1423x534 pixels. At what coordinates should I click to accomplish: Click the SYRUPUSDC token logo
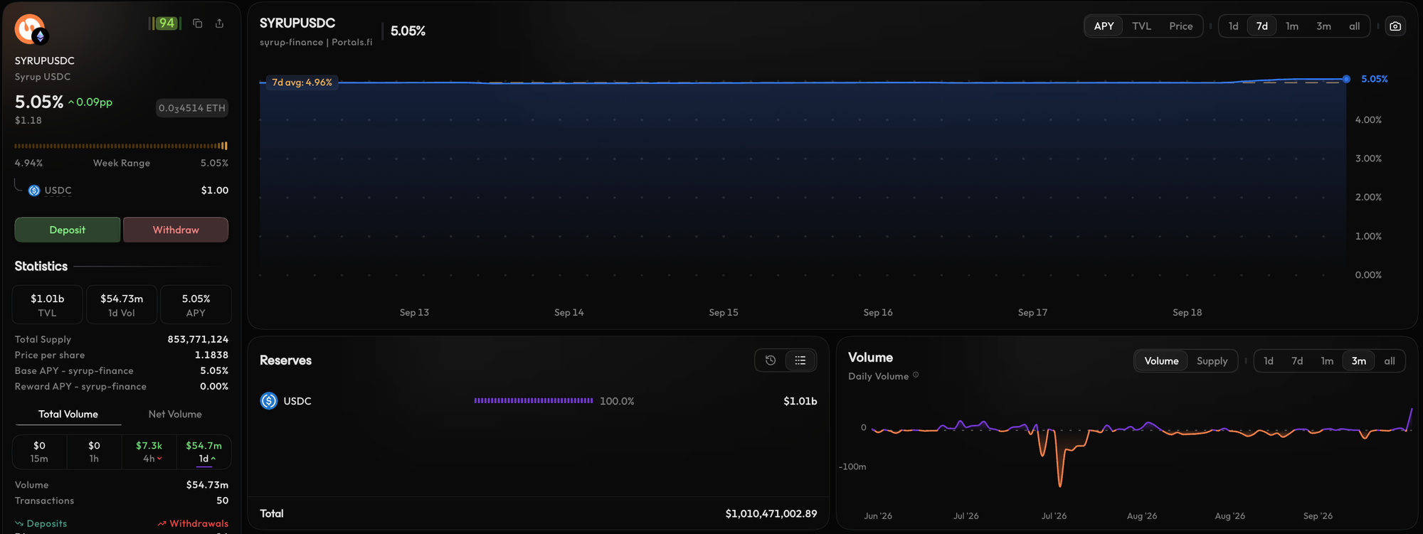[x=30, y=29]
